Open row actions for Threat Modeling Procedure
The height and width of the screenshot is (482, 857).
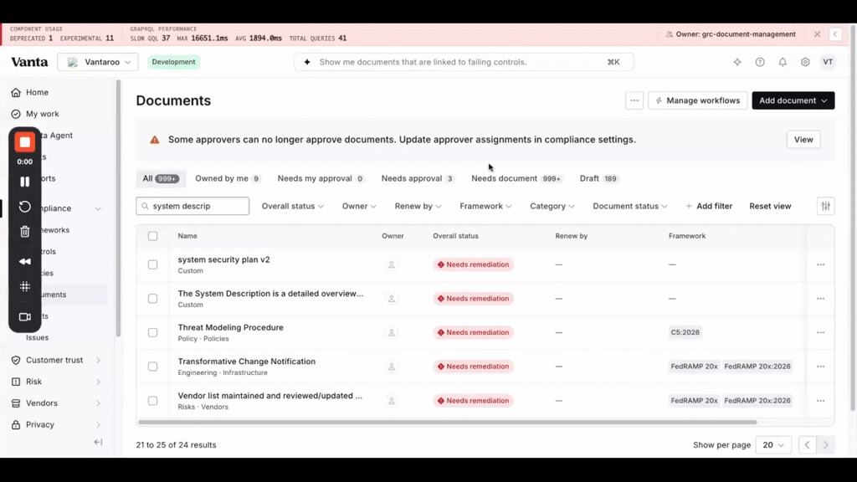pos(820,332)
